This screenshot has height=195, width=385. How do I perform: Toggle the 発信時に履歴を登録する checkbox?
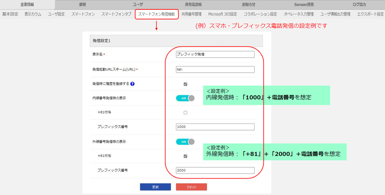click(185, 84)
